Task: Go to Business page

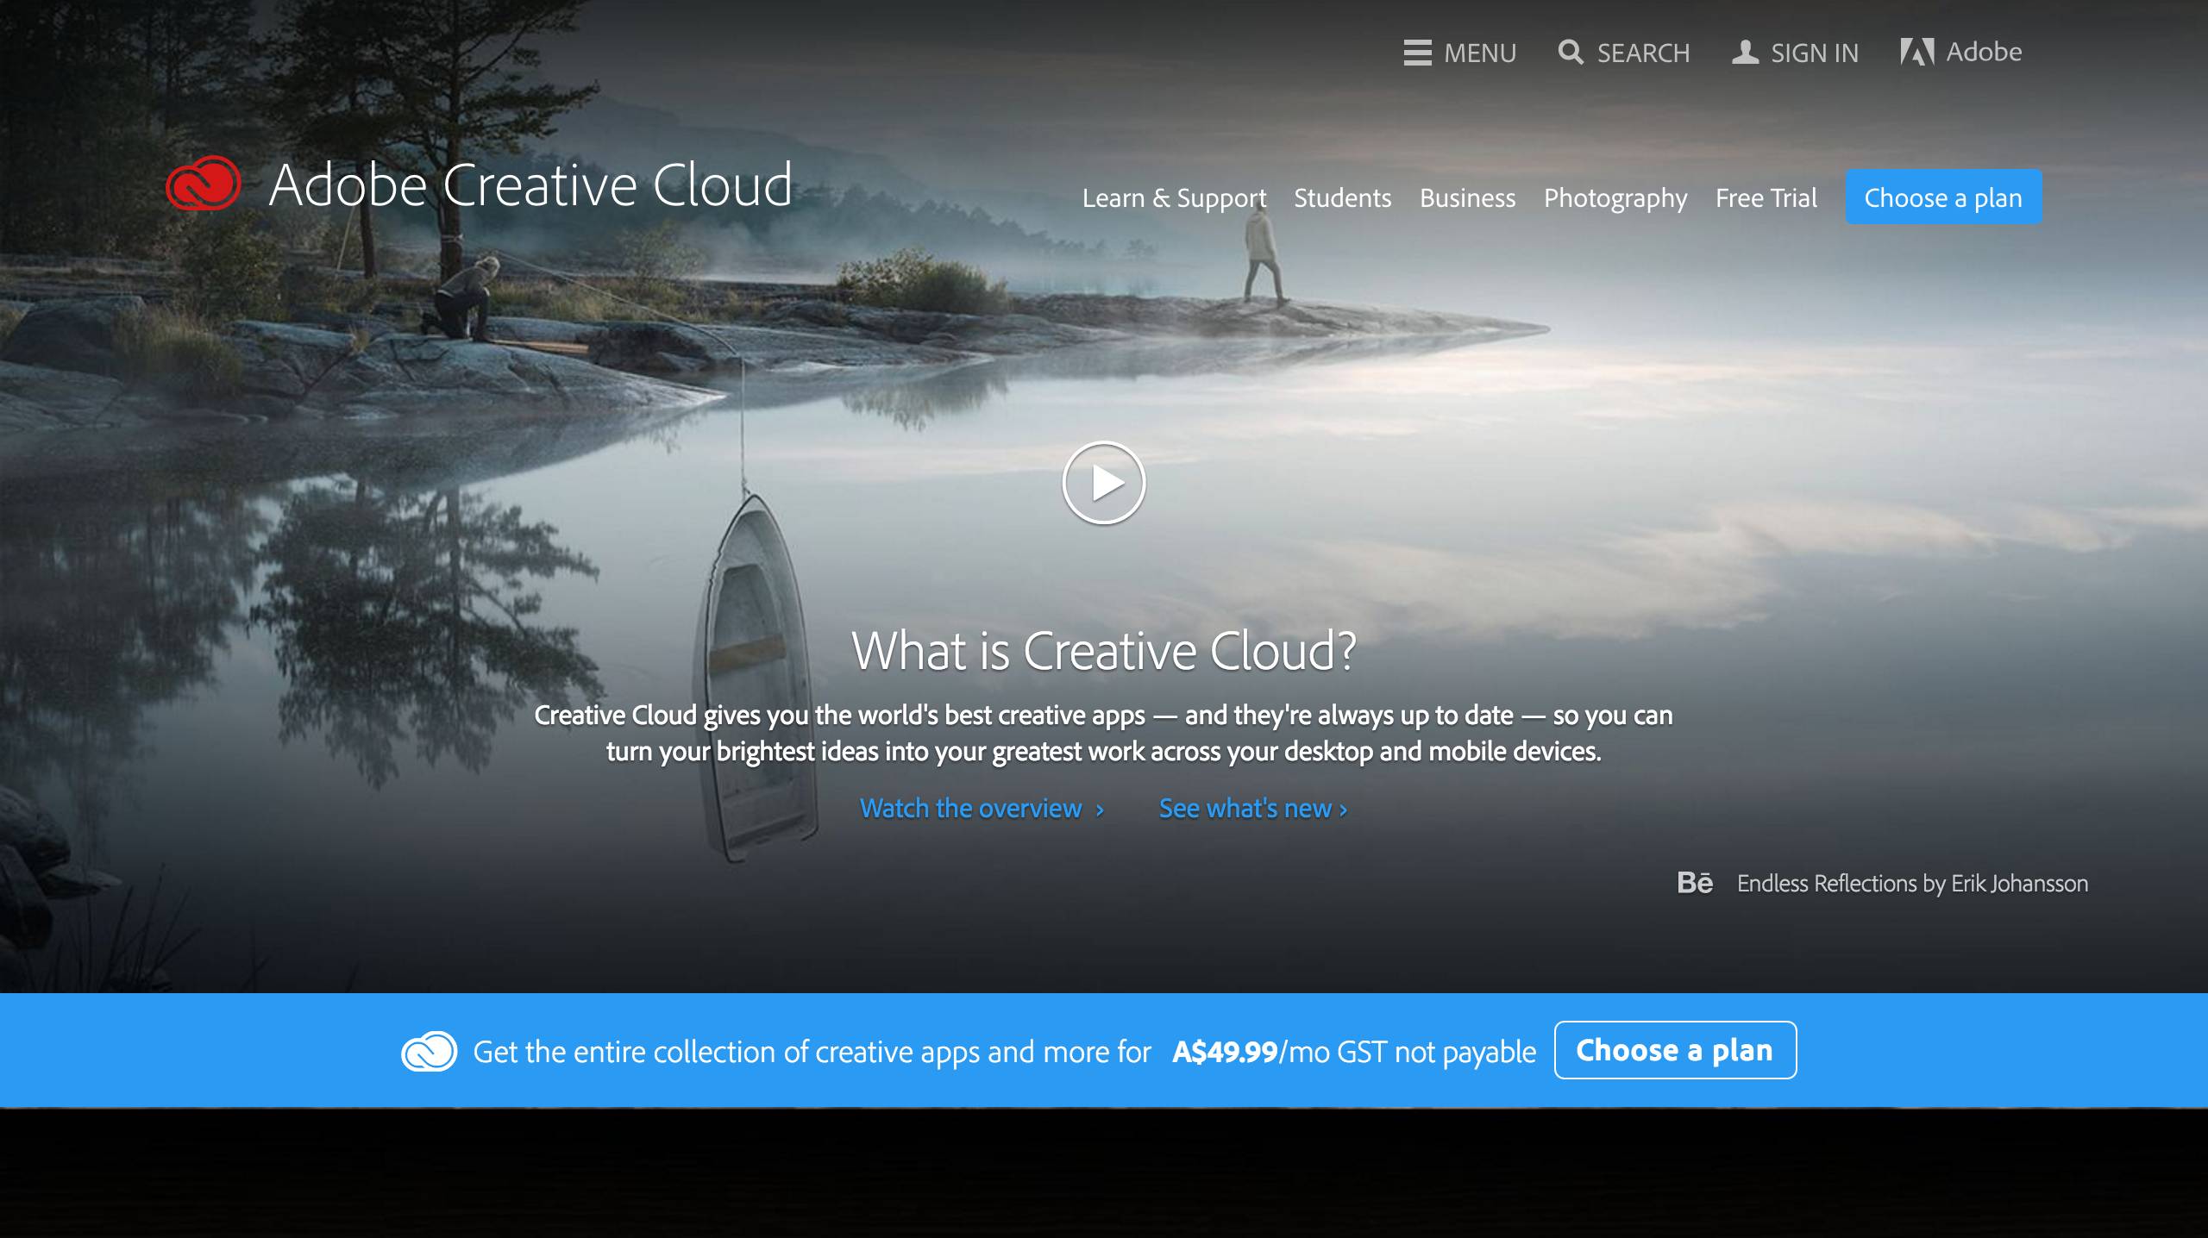Action: [1467, 198]
